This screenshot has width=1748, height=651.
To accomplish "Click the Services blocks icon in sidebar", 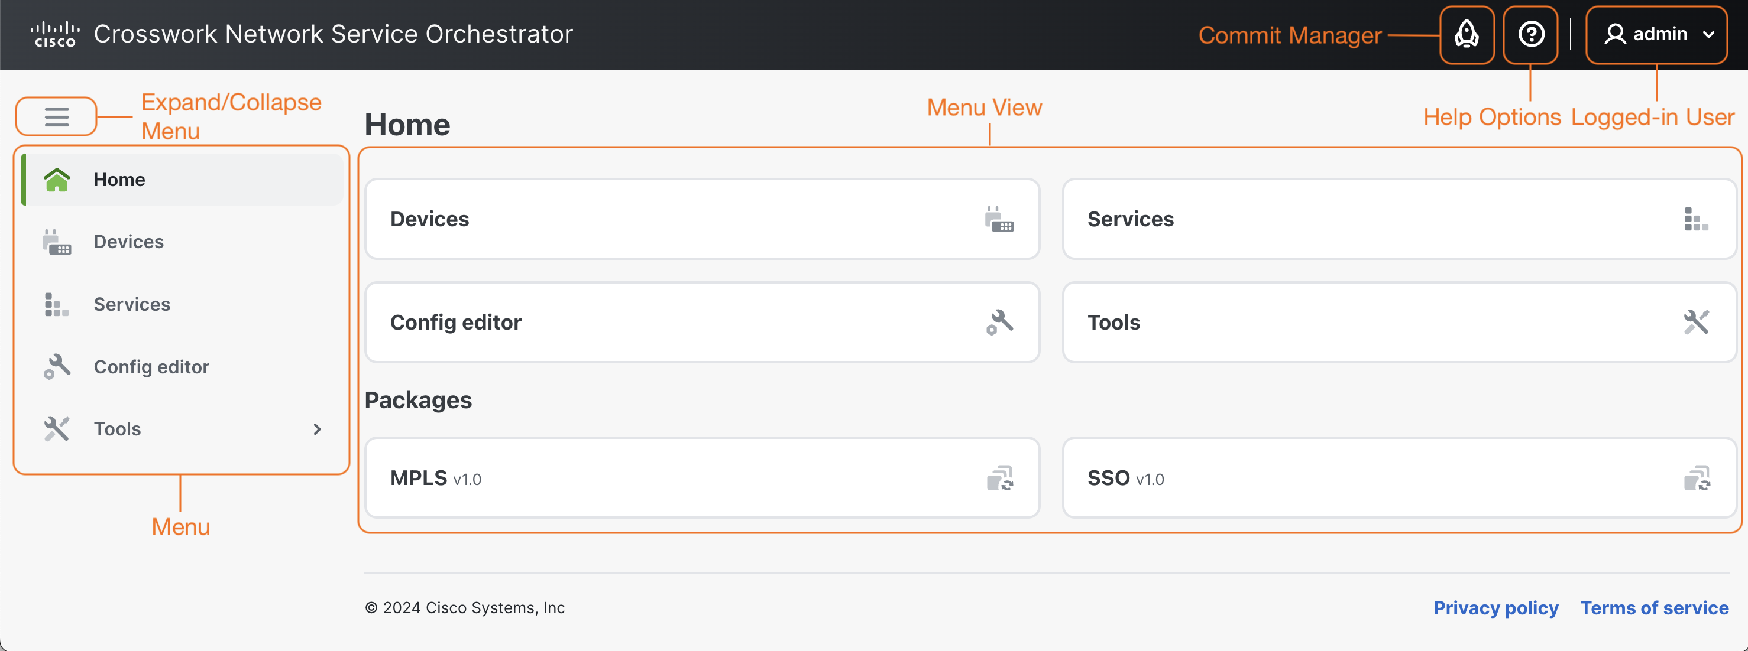I will (57, 304).
